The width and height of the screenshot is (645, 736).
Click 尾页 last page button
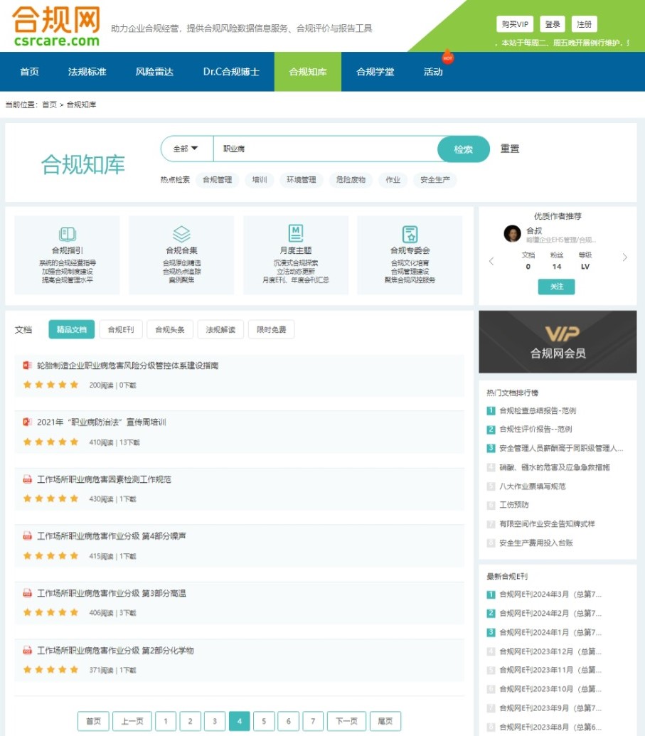(x=385, y=721)
